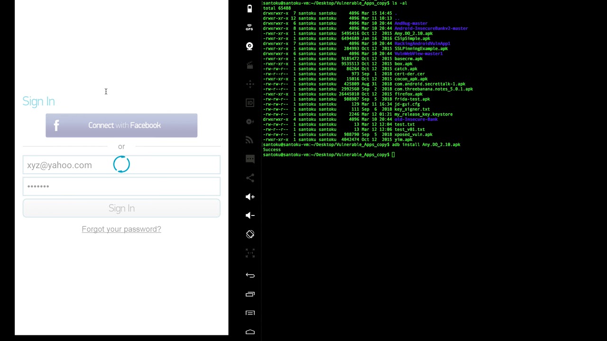Open the screen capture clapperboard icon
Screen dimensions: 607x341
250,65
